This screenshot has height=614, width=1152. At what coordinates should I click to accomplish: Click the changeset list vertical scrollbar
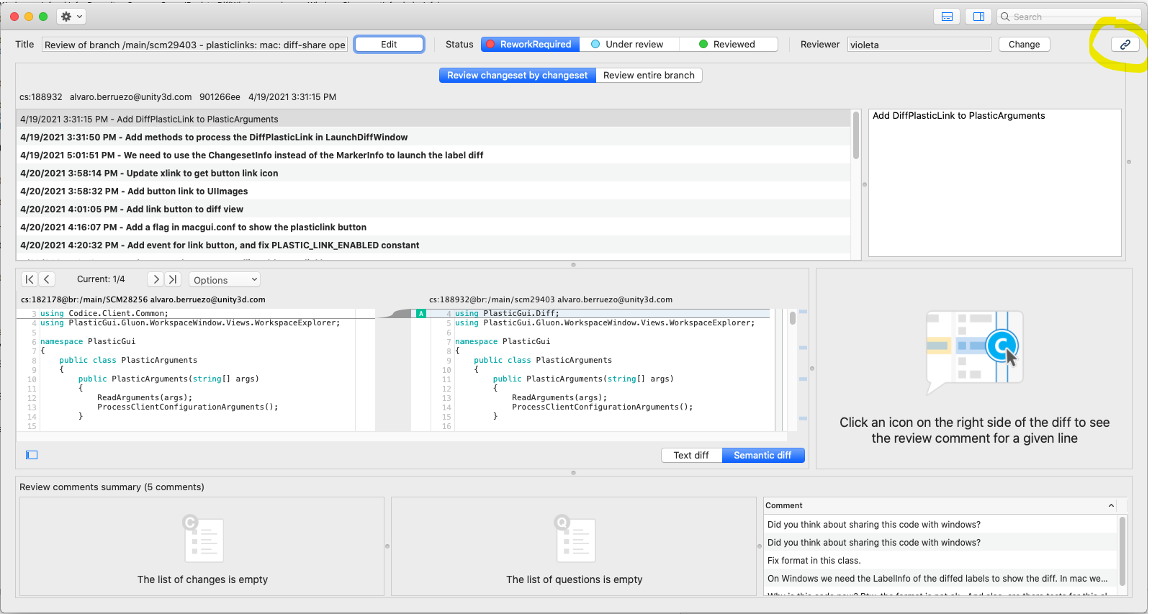(856, 135)
